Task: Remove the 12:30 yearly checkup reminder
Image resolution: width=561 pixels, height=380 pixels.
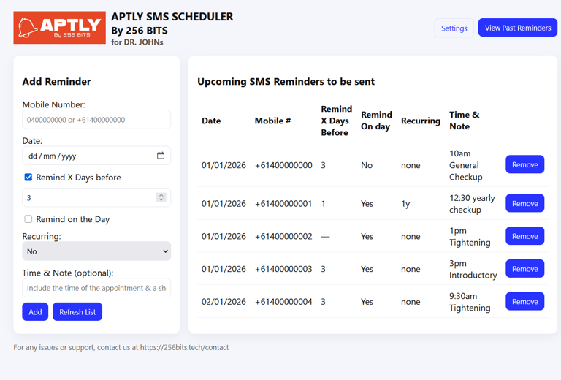Action: [x=524, y=204]
